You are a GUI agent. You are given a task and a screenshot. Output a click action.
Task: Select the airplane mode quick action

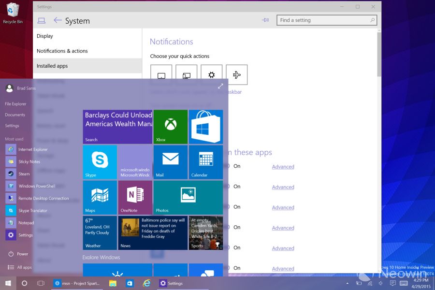236,75
